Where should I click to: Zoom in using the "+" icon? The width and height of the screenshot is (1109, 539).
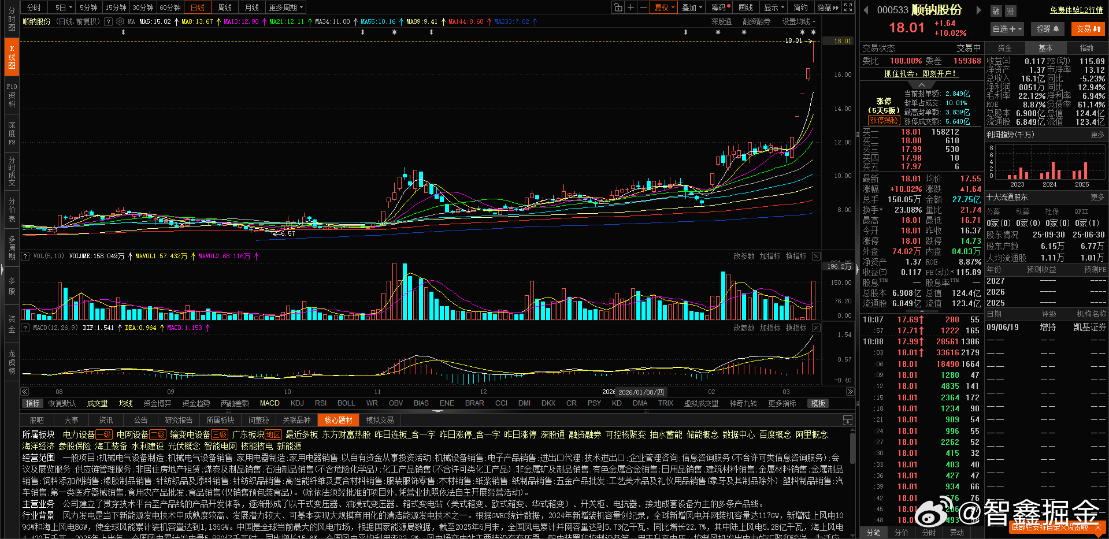[632, 7]
